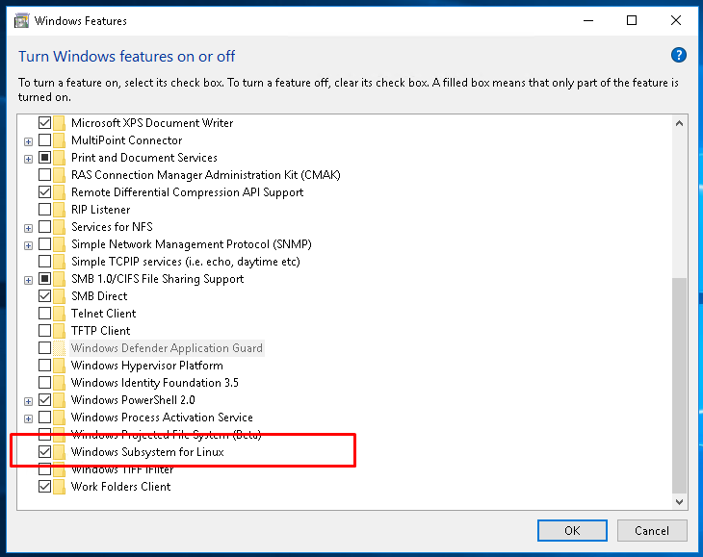
Task: Expand the Services for NFS node
Action: (28, 228)
